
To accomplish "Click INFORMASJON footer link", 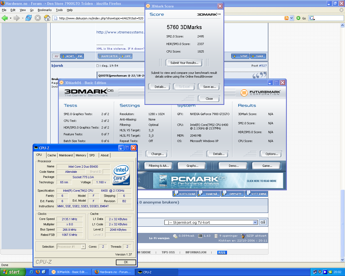I will pos(196,253).
